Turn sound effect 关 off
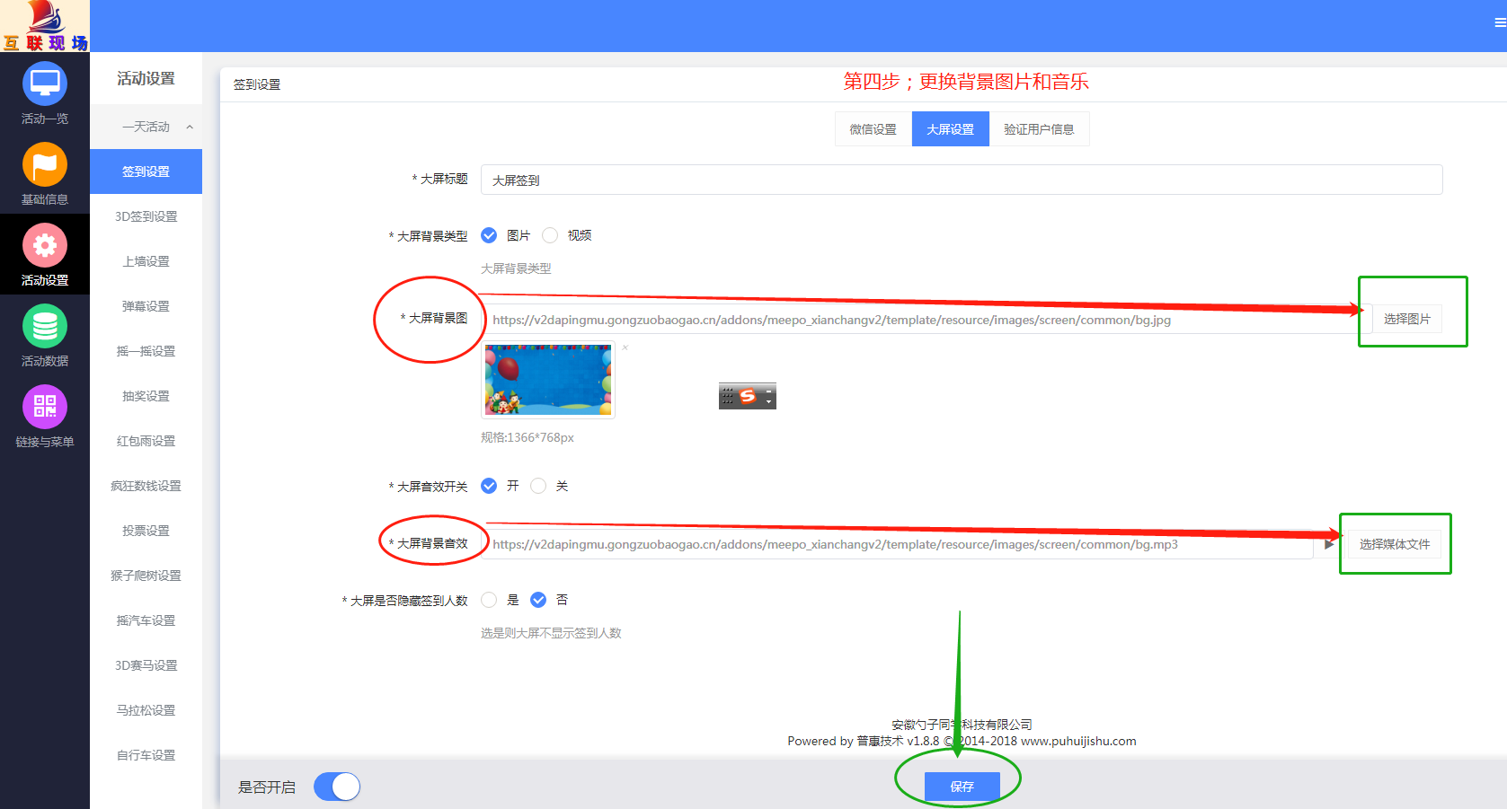1507x809 pixels. click(538, 486)
